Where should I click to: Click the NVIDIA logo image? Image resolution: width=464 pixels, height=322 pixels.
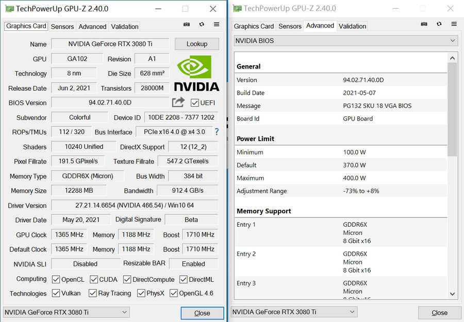196,73
